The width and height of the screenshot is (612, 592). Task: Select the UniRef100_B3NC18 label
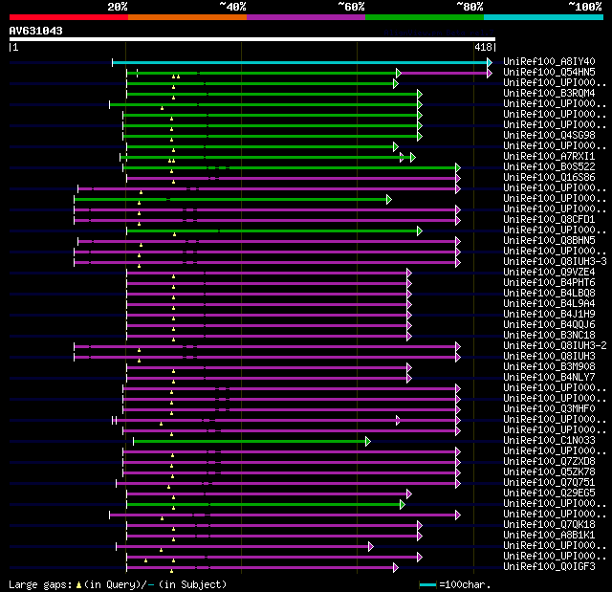[x=549, y=336]
